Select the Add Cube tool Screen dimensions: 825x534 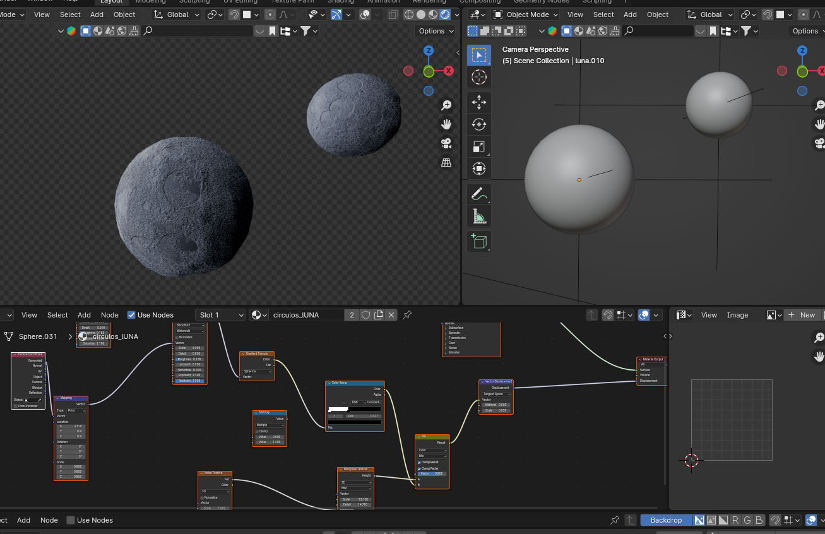click(x=479, y=241)
